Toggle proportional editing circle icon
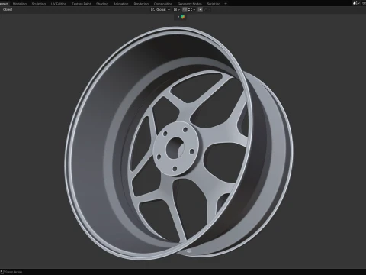The height and width of the screenshot is (275, 366). click(x=201, y=10)
